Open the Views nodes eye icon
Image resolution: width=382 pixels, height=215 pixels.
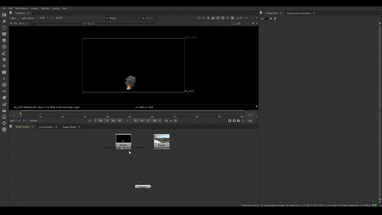coord(4,91)
